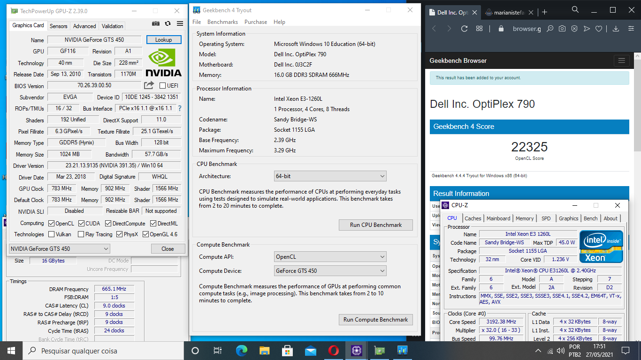Image resolution: width=641 pixels, height=360 pixels.
Task: Switch to Sensors tab in GPU-Z
Action: [59, 26]
